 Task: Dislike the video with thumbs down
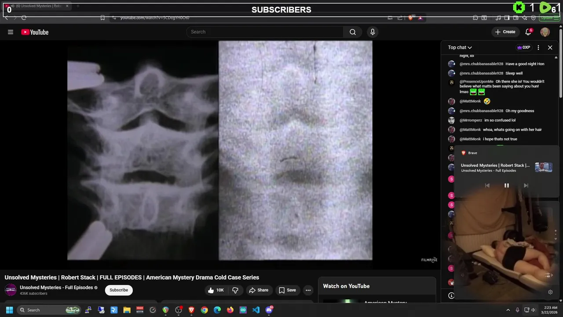[235, 290]
